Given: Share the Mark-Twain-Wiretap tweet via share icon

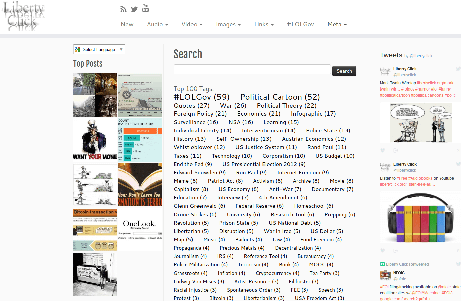Looking at the screenshot, I should (x=396, y=150).
